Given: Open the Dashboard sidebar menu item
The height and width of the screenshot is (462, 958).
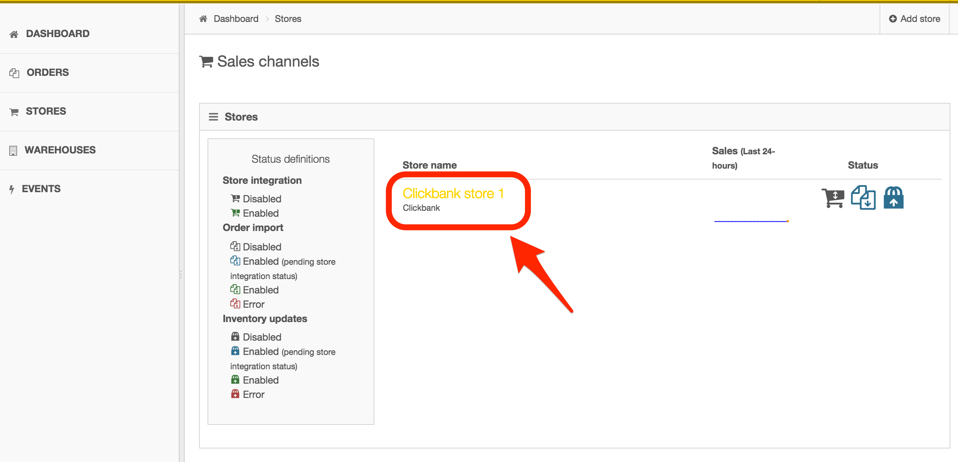Looking at the screenshot, I should 89,34.
